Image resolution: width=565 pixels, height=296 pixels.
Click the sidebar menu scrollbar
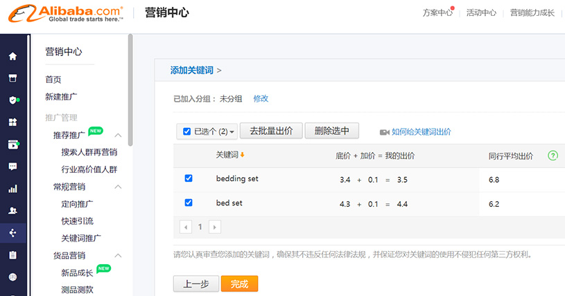(130, 91)
